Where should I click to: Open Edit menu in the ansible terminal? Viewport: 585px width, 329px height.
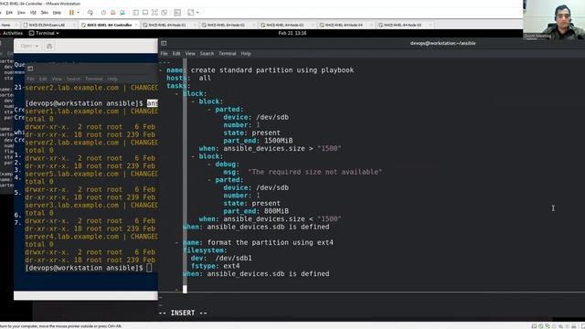[x=176, y=54]
